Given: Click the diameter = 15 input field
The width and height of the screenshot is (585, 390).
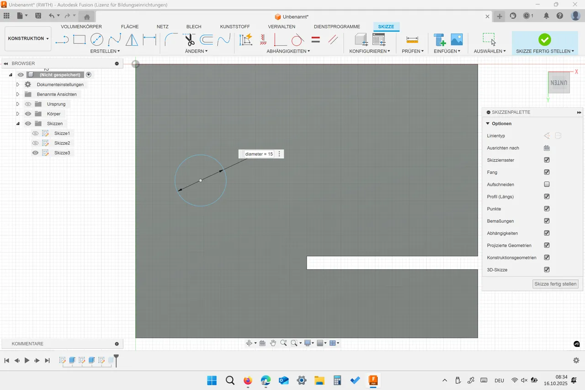Looking at the screenshot, I should coord(259,154).
